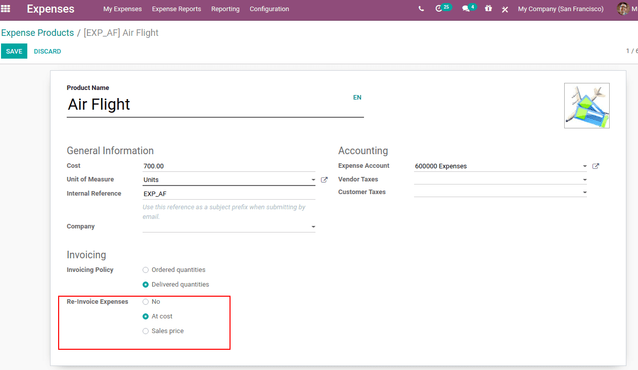
Task: Click the Expense Account label
Action: click(364, 166)
